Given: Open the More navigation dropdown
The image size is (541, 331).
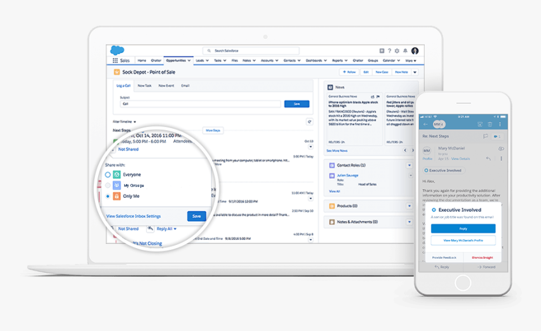Looking at the screenshot, I should pyautogui.click(x=411, y=61).
